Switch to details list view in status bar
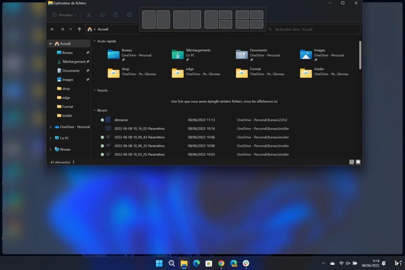This screenshot has width=405, height=270. pos(352,162)
